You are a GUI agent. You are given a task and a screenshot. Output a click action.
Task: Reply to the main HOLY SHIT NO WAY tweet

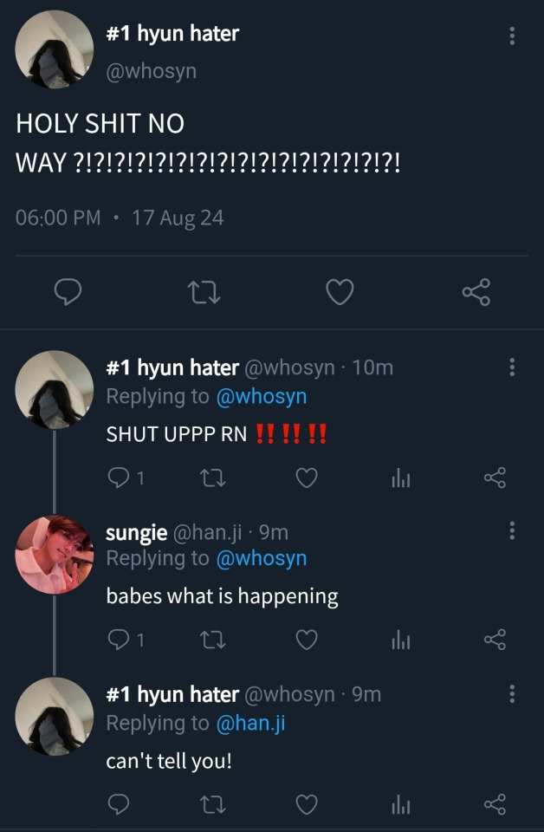tap(68, 293)
